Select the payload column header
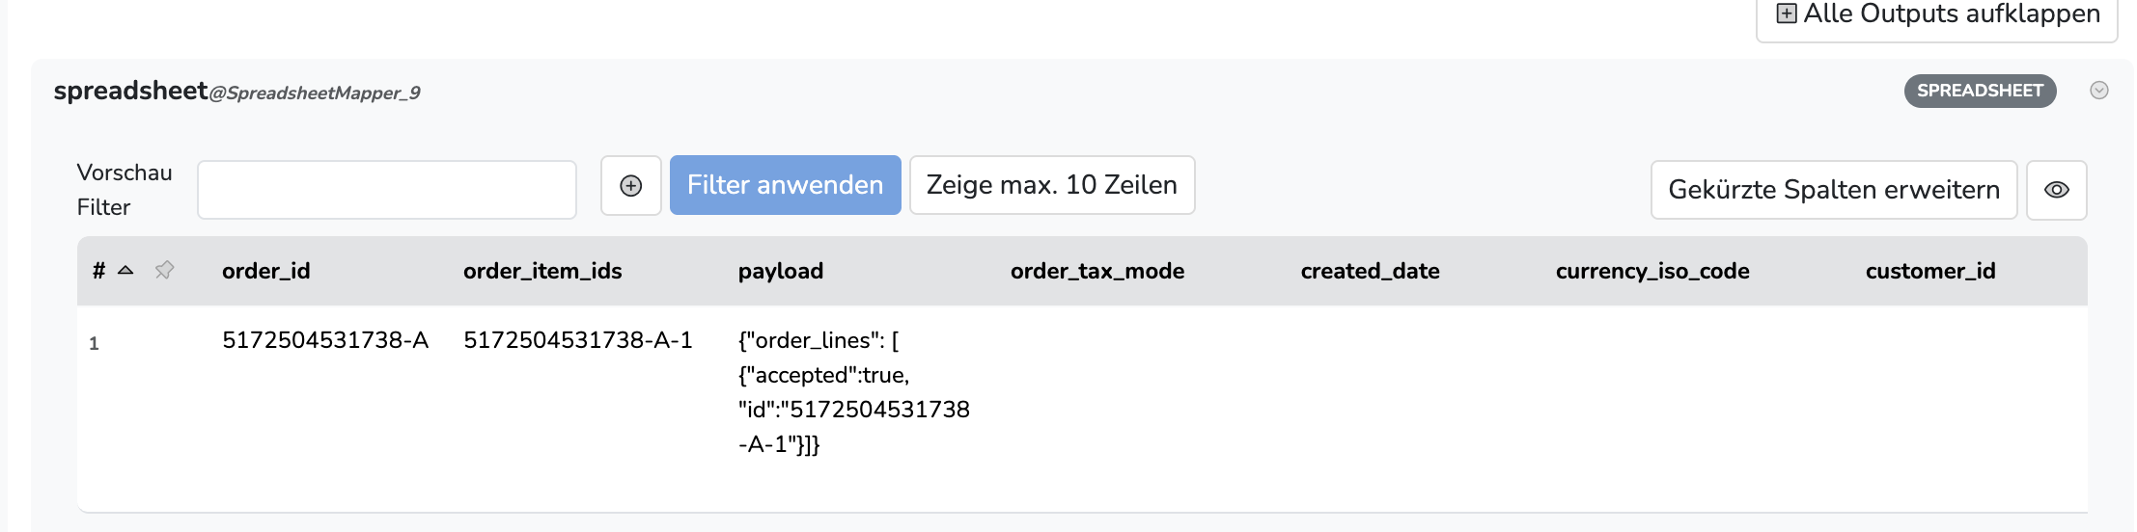Viewport: 2137px width, 532px height. point(781,271)
